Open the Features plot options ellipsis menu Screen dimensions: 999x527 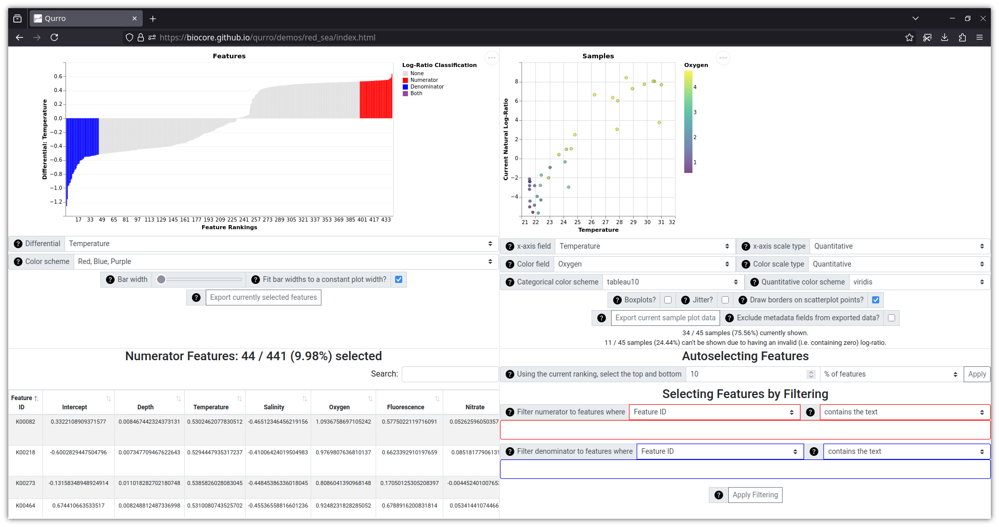point(492,58)
